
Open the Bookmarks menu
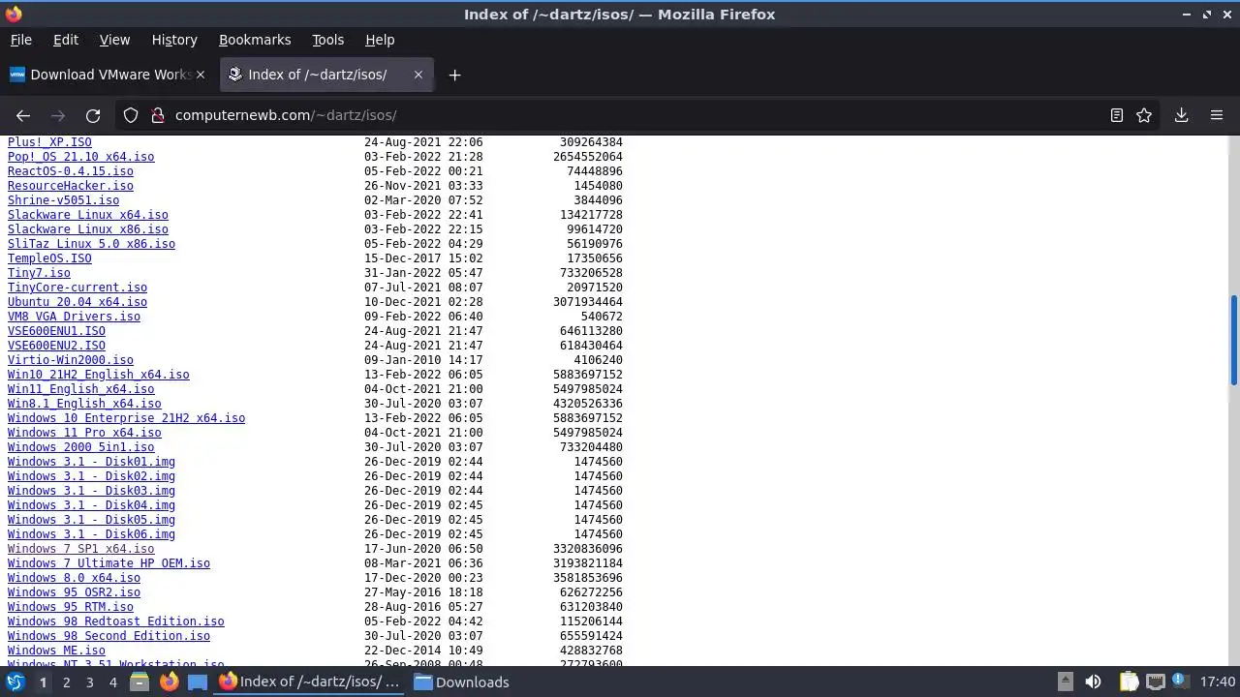click(255, 40)
